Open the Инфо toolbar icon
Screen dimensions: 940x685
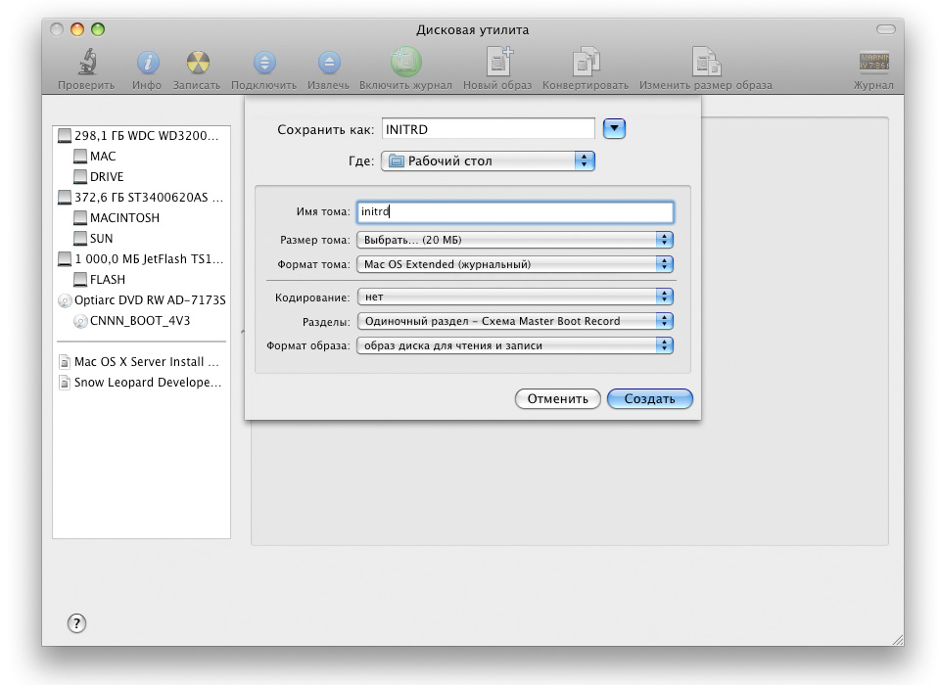click(147, 64)
